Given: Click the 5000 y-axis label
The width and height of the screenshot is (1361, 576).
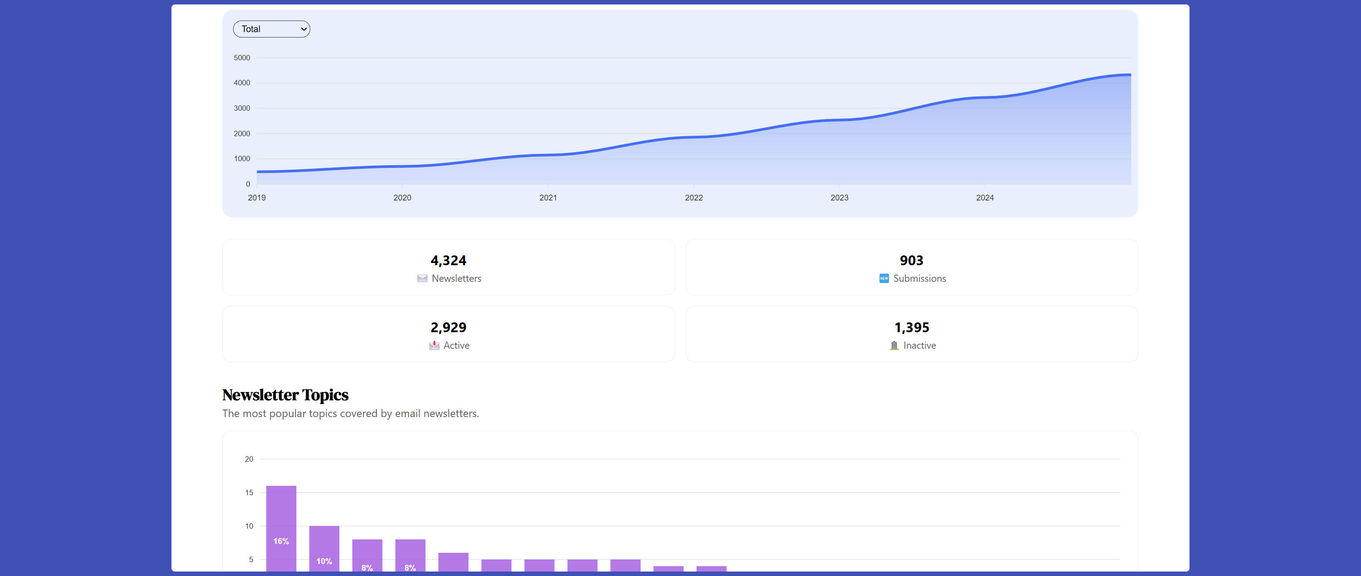Looking at the screenshot, I should (x=242, y=58).
